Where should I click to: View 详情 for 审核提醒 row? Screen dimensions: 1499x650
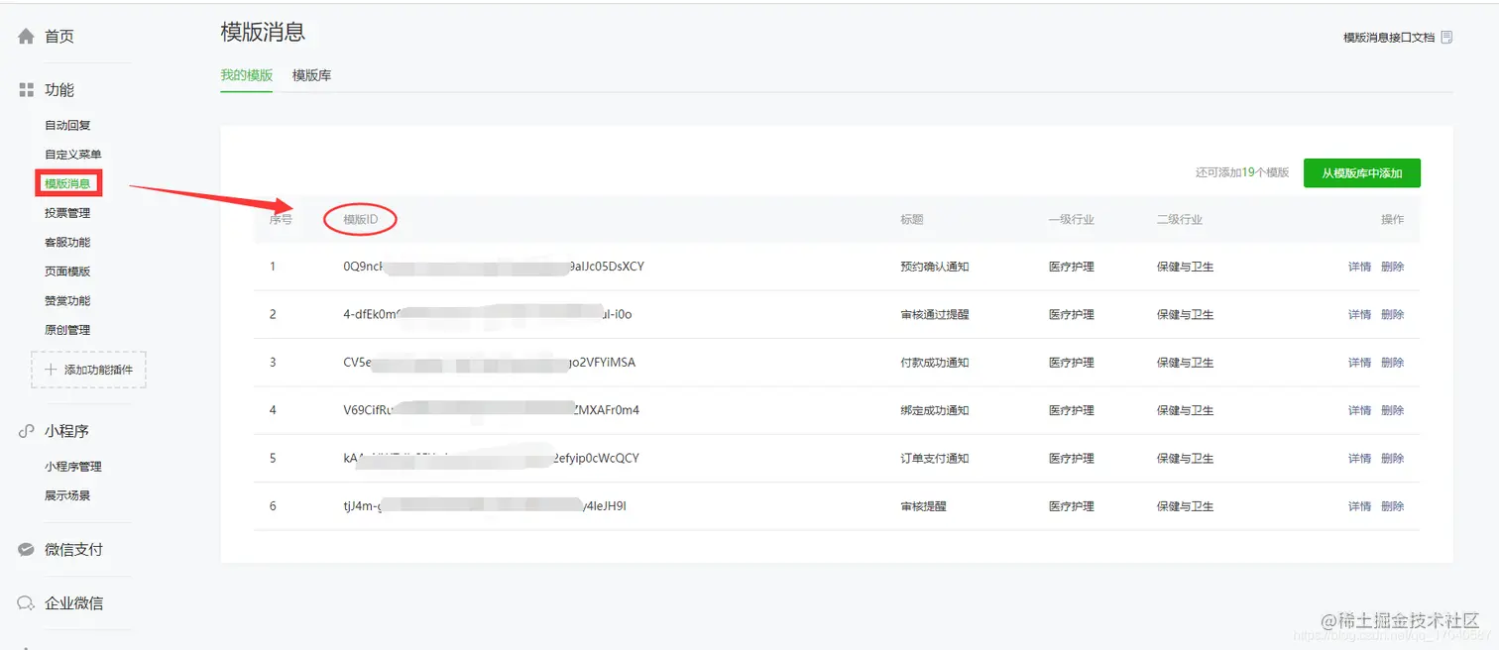point(1359,506)
